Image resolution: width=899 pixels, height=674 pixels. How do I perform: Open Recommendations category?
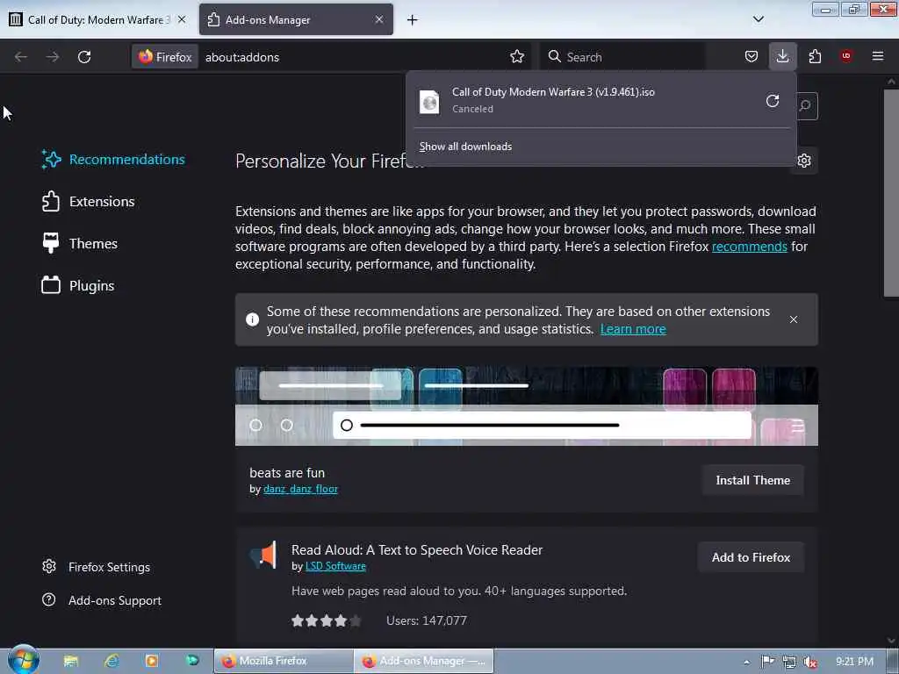tap(113, 160)
